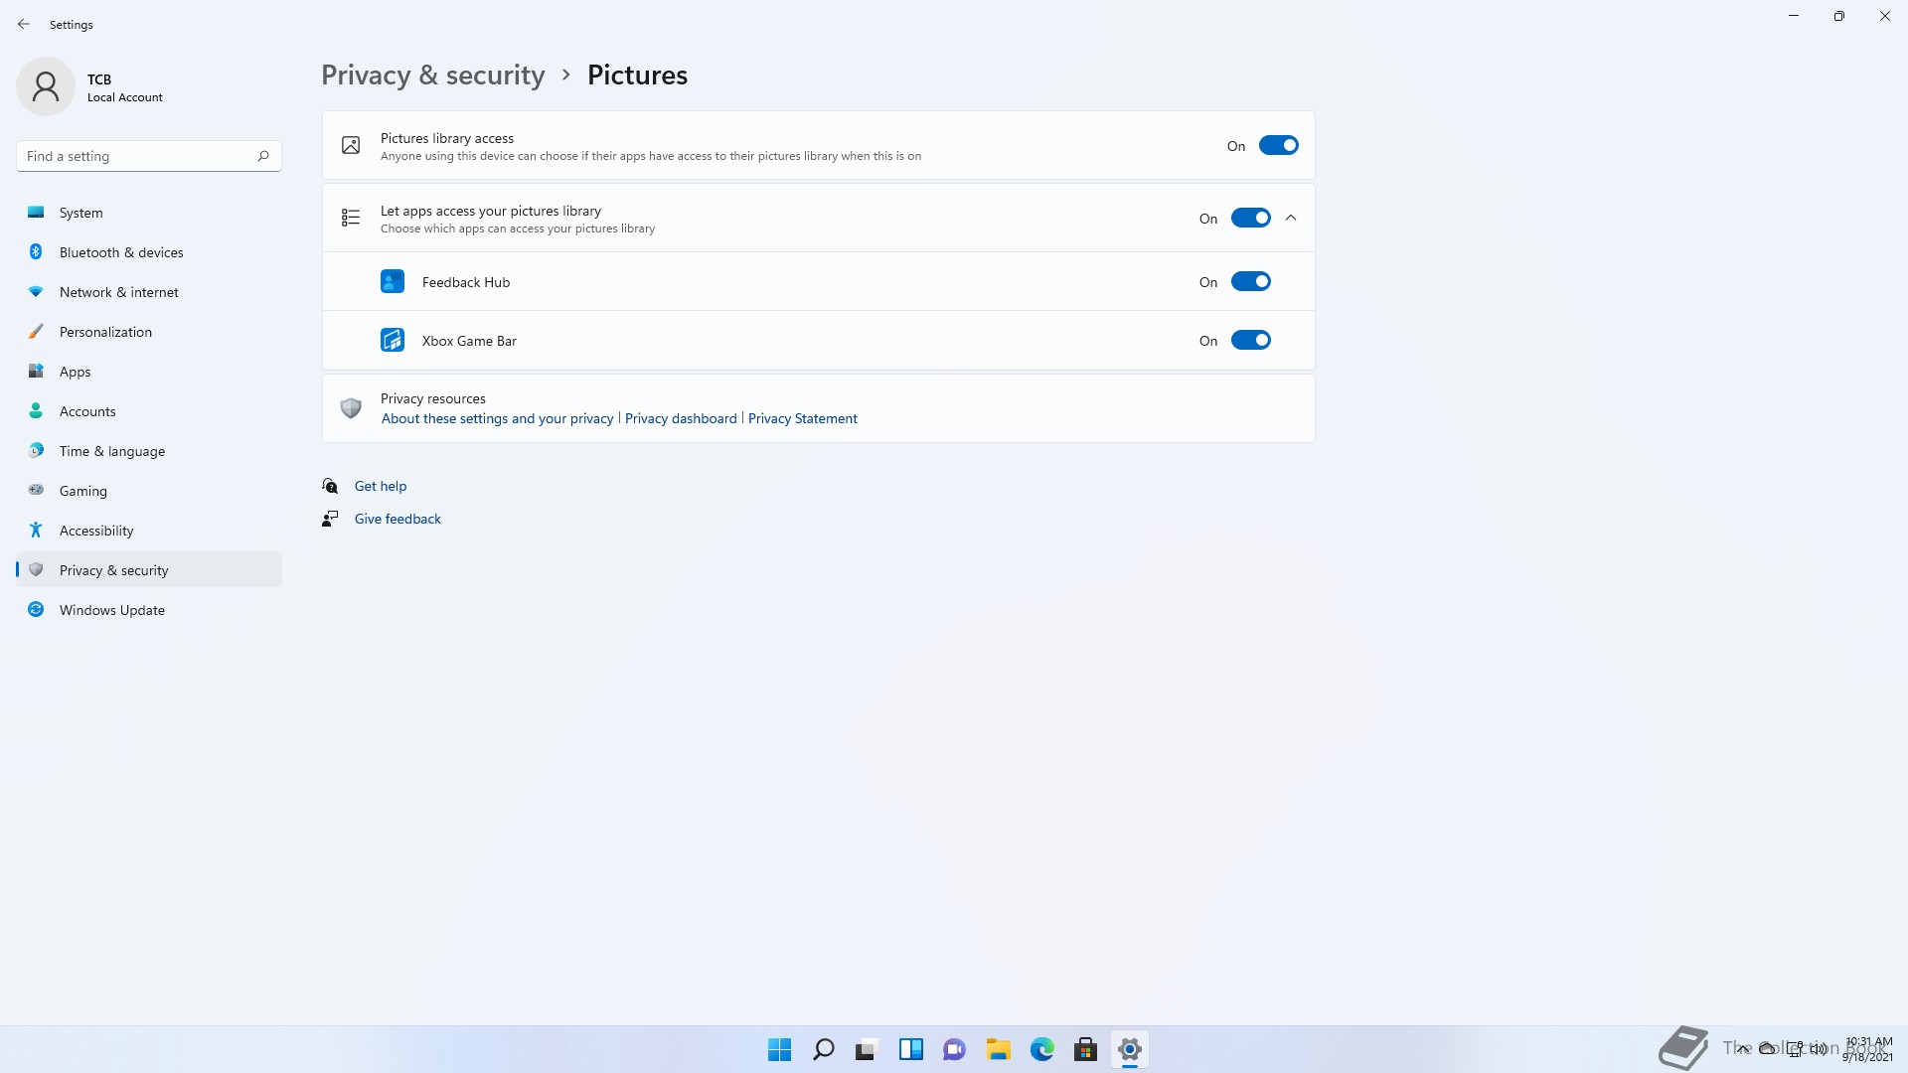The width and height of the screenshot is (1908, 1073).
Task: Open Network & internet settings
Action: (x=149, y=292)
